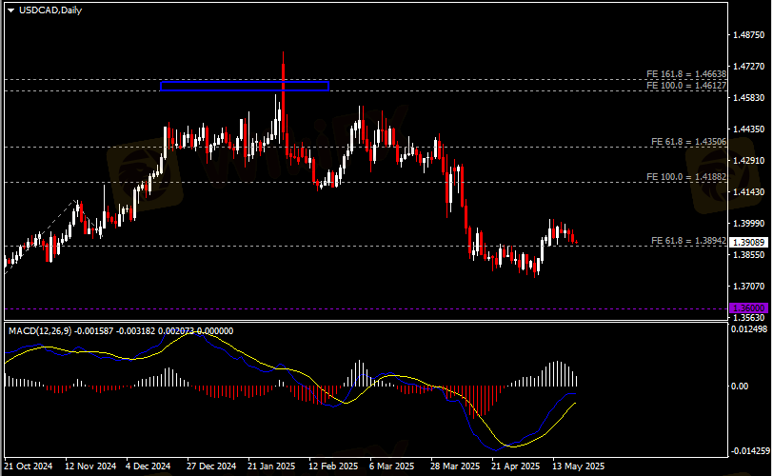773x476 pixels.
Task: Click the 6 Mar 2025 date label
Action: pos(391,466)
